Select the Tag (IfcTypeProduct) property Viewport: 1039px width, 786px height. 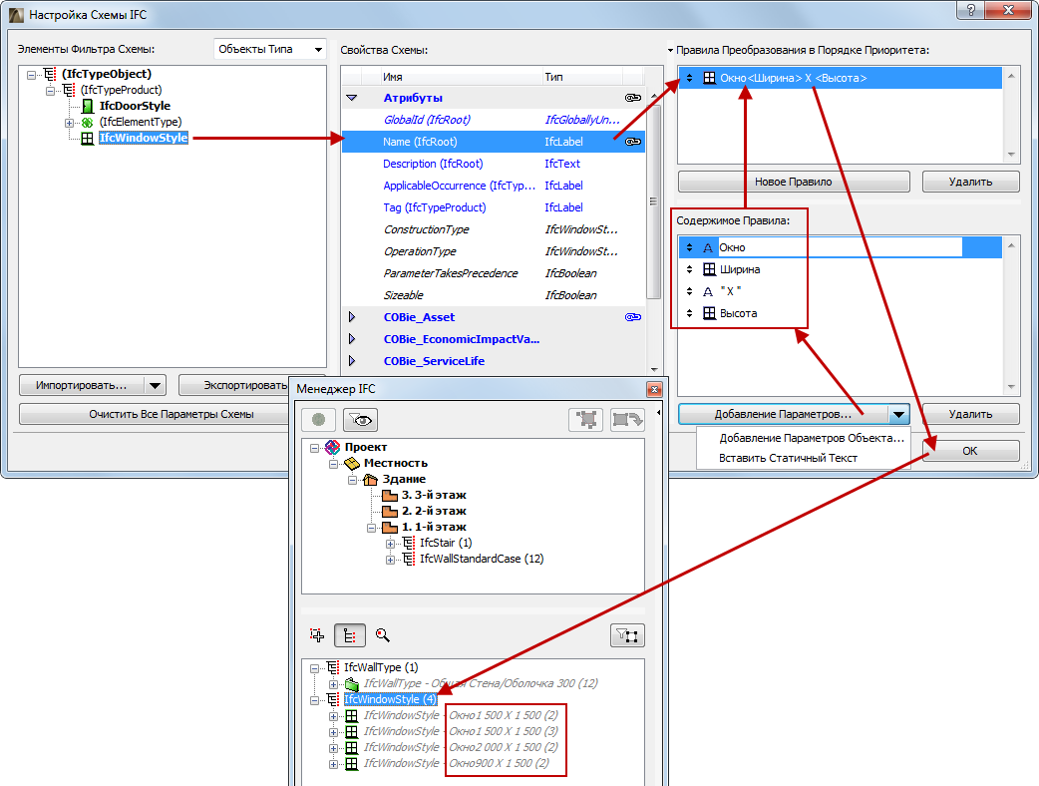(x=494, y=207)
